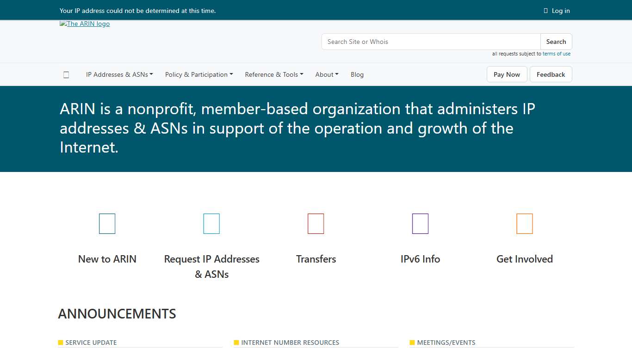Screen dimensions: 632x355
Task: Click the ARIN logo
Action: [x=85, y=24]
